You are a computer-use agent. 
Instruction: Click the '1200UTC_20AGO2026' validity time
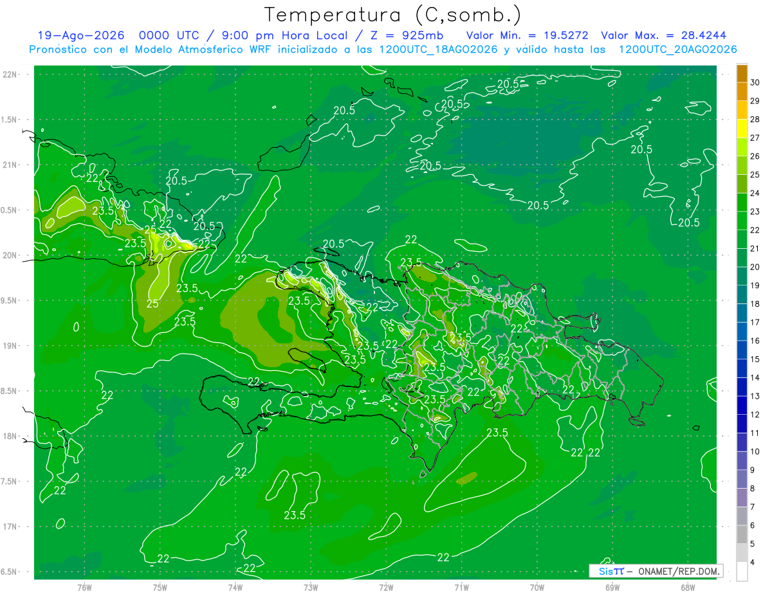coord(677,50)
